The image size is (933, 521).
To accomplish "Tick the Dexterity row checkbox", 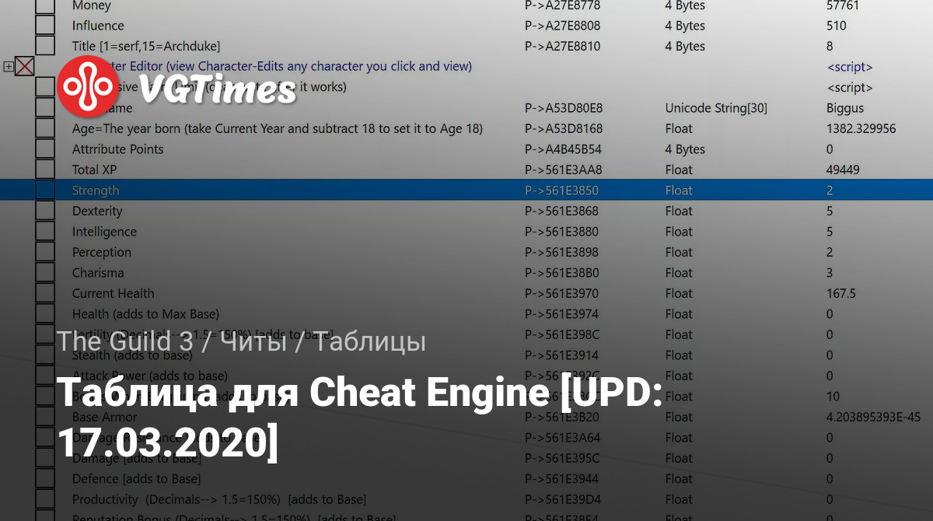I will pyautogui.click(x=45, y=211).
